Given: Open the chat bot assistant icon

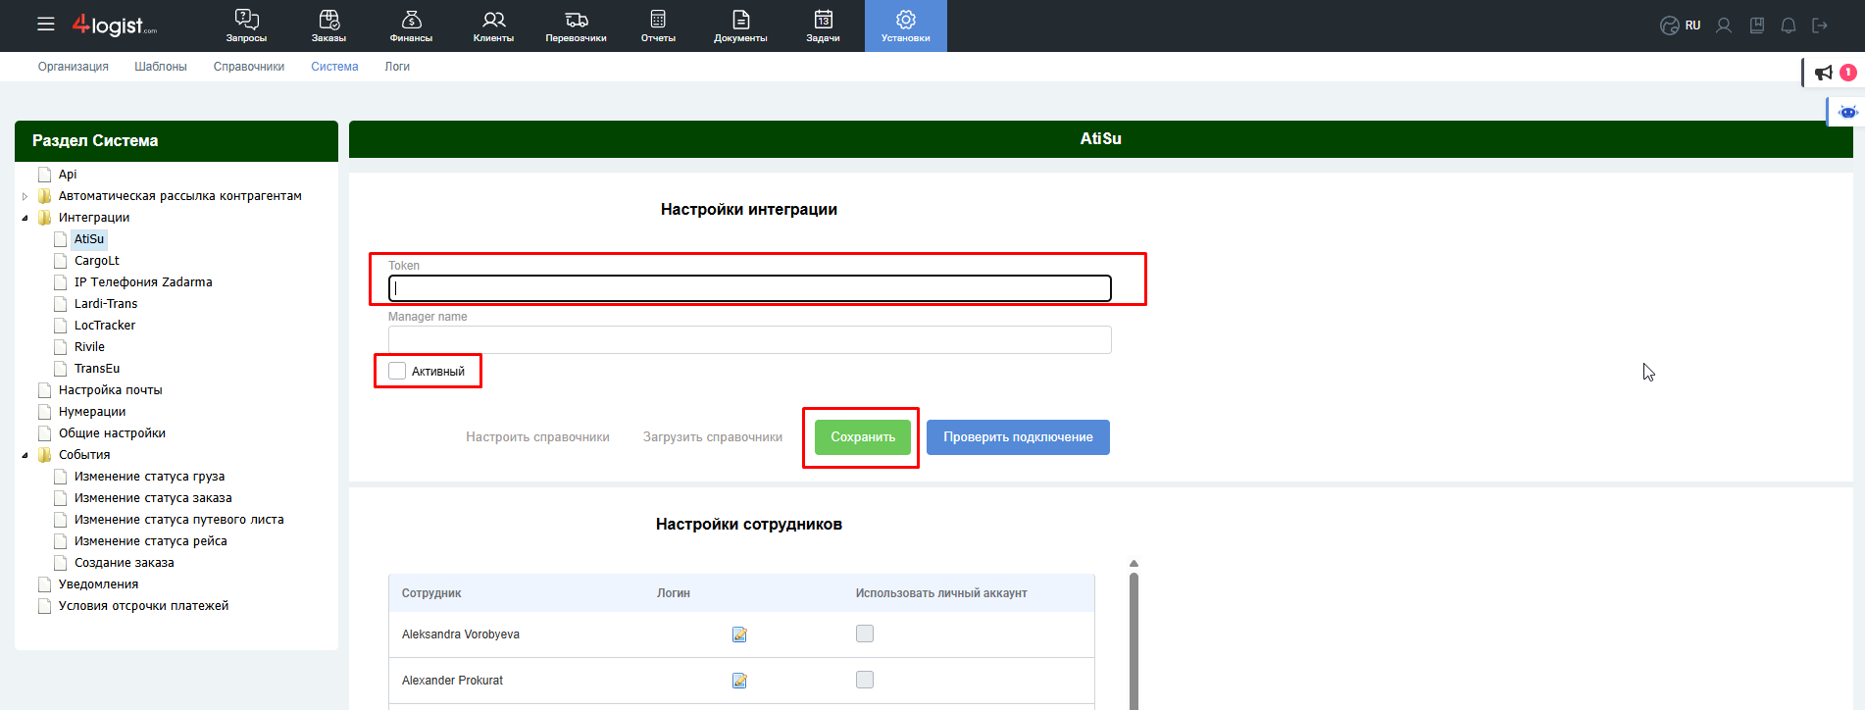Looking at the screenshot, I should 1847,112.
